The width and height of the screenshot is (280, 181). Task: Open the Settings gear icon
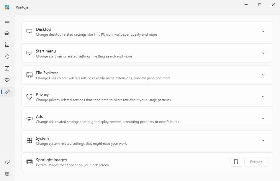click(x=7, y=174)
